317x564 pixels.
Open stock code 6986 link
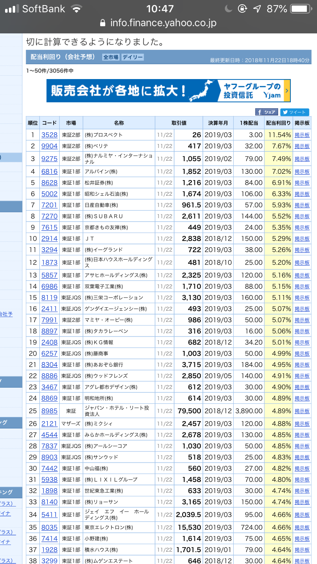[49, 286]
